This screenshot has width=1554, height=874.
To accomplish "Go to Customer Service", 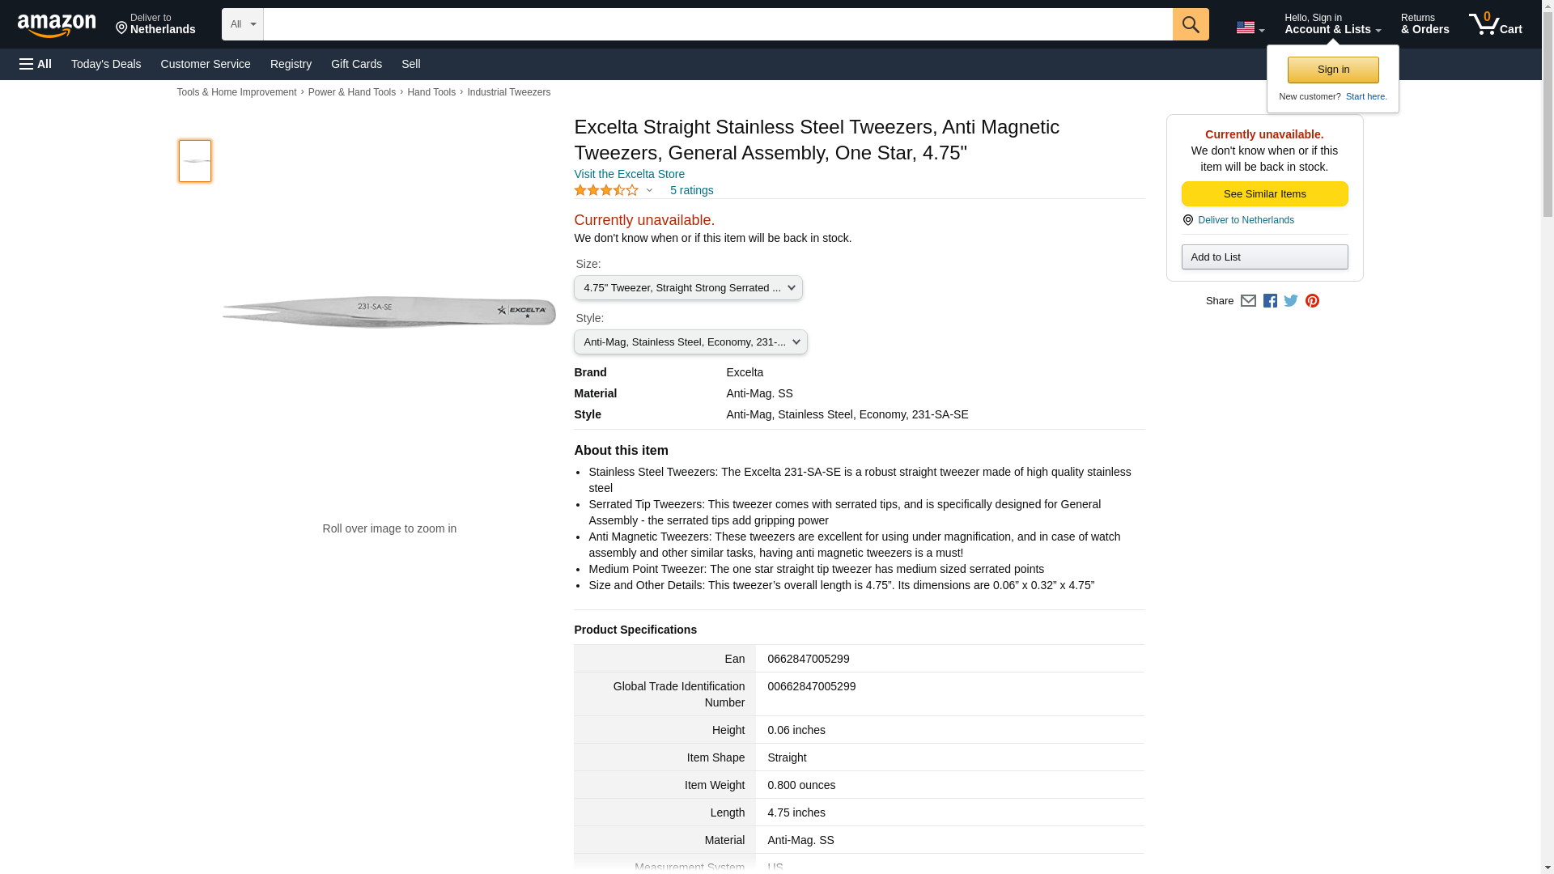I will coord(206,64).
